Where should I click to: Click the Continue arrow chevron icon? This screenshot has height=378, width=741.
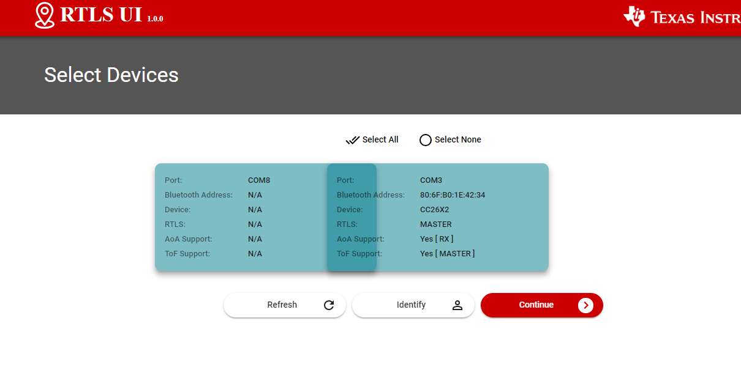pos(585,305)
